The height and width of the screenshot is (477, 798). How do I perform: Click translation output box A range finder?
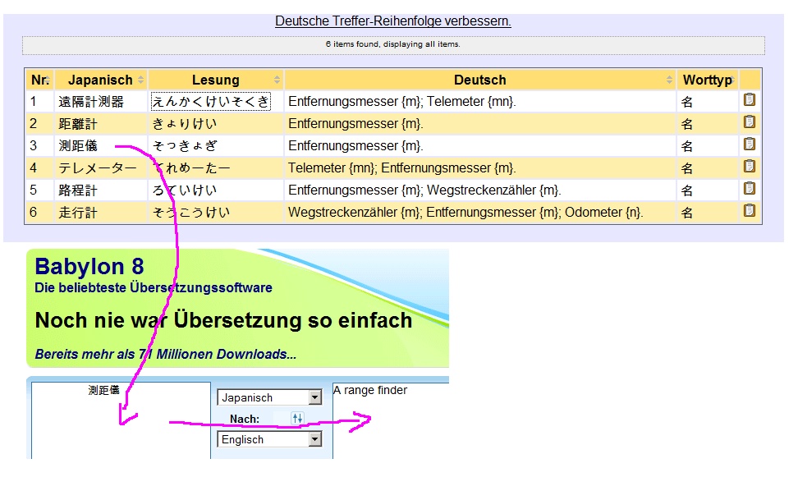[x=390, y=420]
